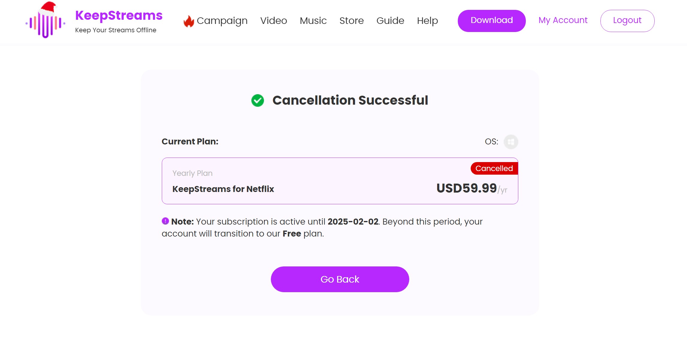Click the cancelled red badge icon
Image resolution: width=687 pixels, height=340 pixels.
[x=494, y=168]
